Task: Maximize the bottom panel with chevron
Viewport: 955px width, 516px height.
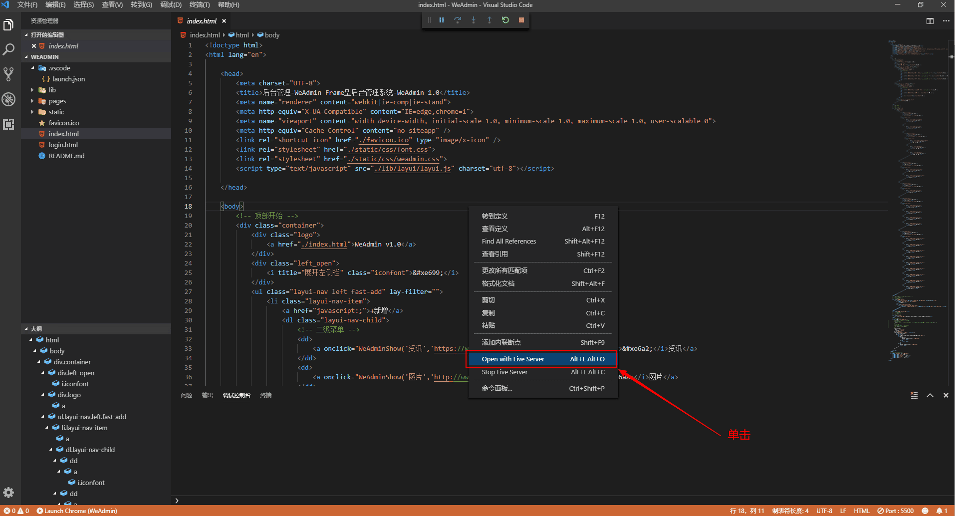Action: (930, 395)
